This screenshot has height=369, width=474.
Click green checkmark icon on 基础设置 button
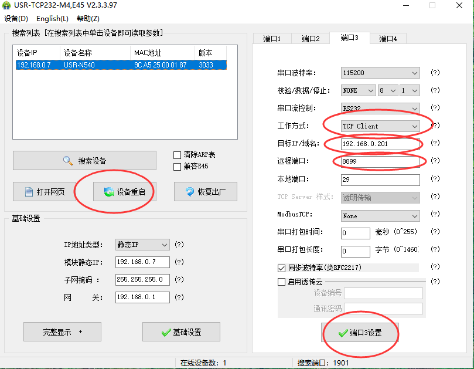[x=166, y=333]
